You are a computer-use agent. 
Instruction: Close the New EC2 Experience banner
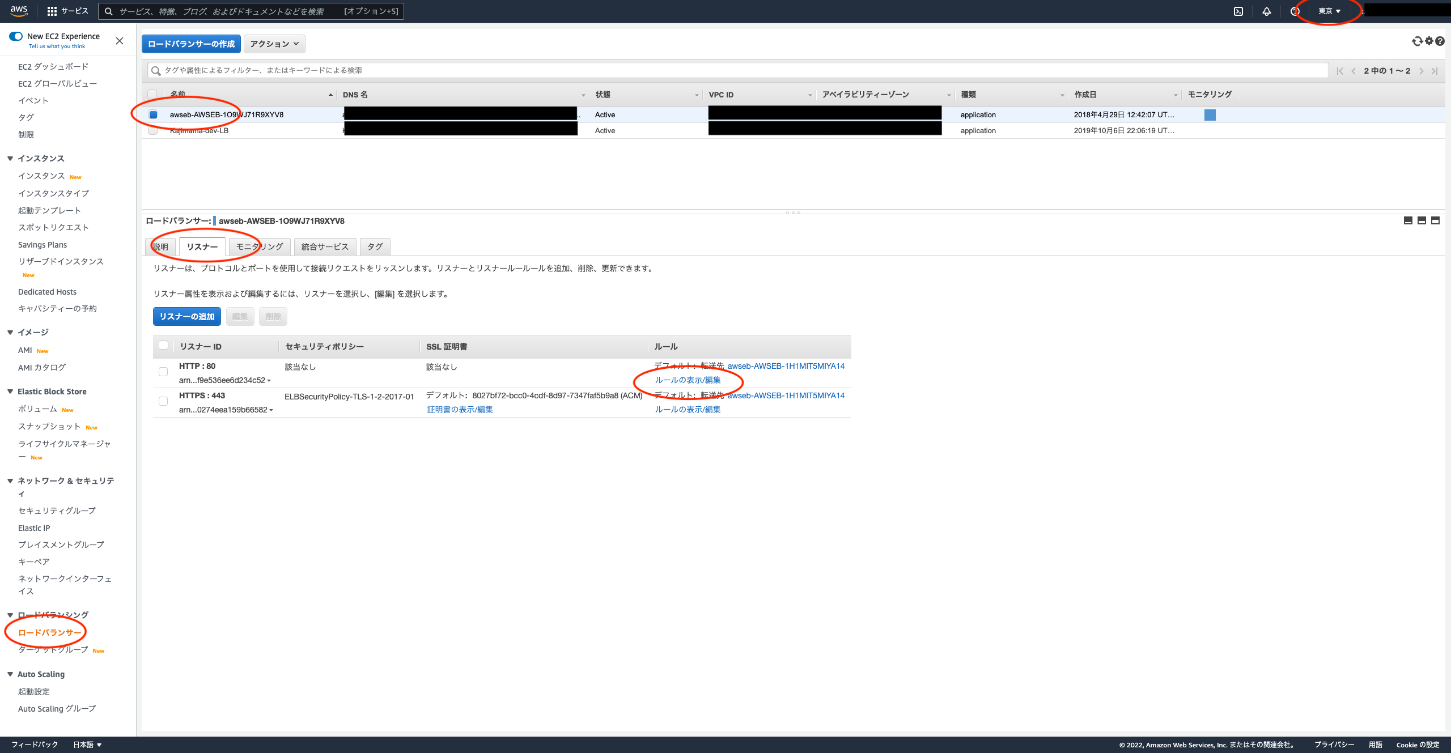120,41
